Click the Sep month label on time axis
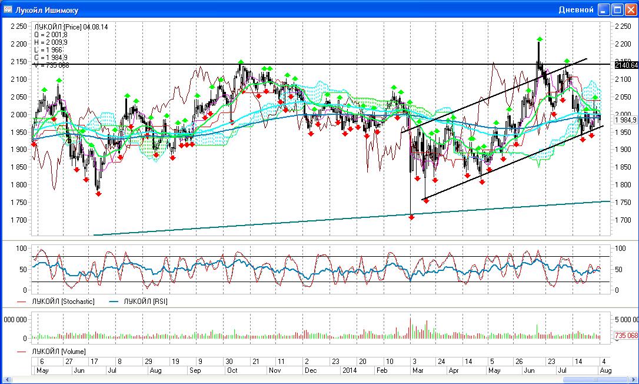The height and width of the screenshot is (384, 639). [195, 370]
